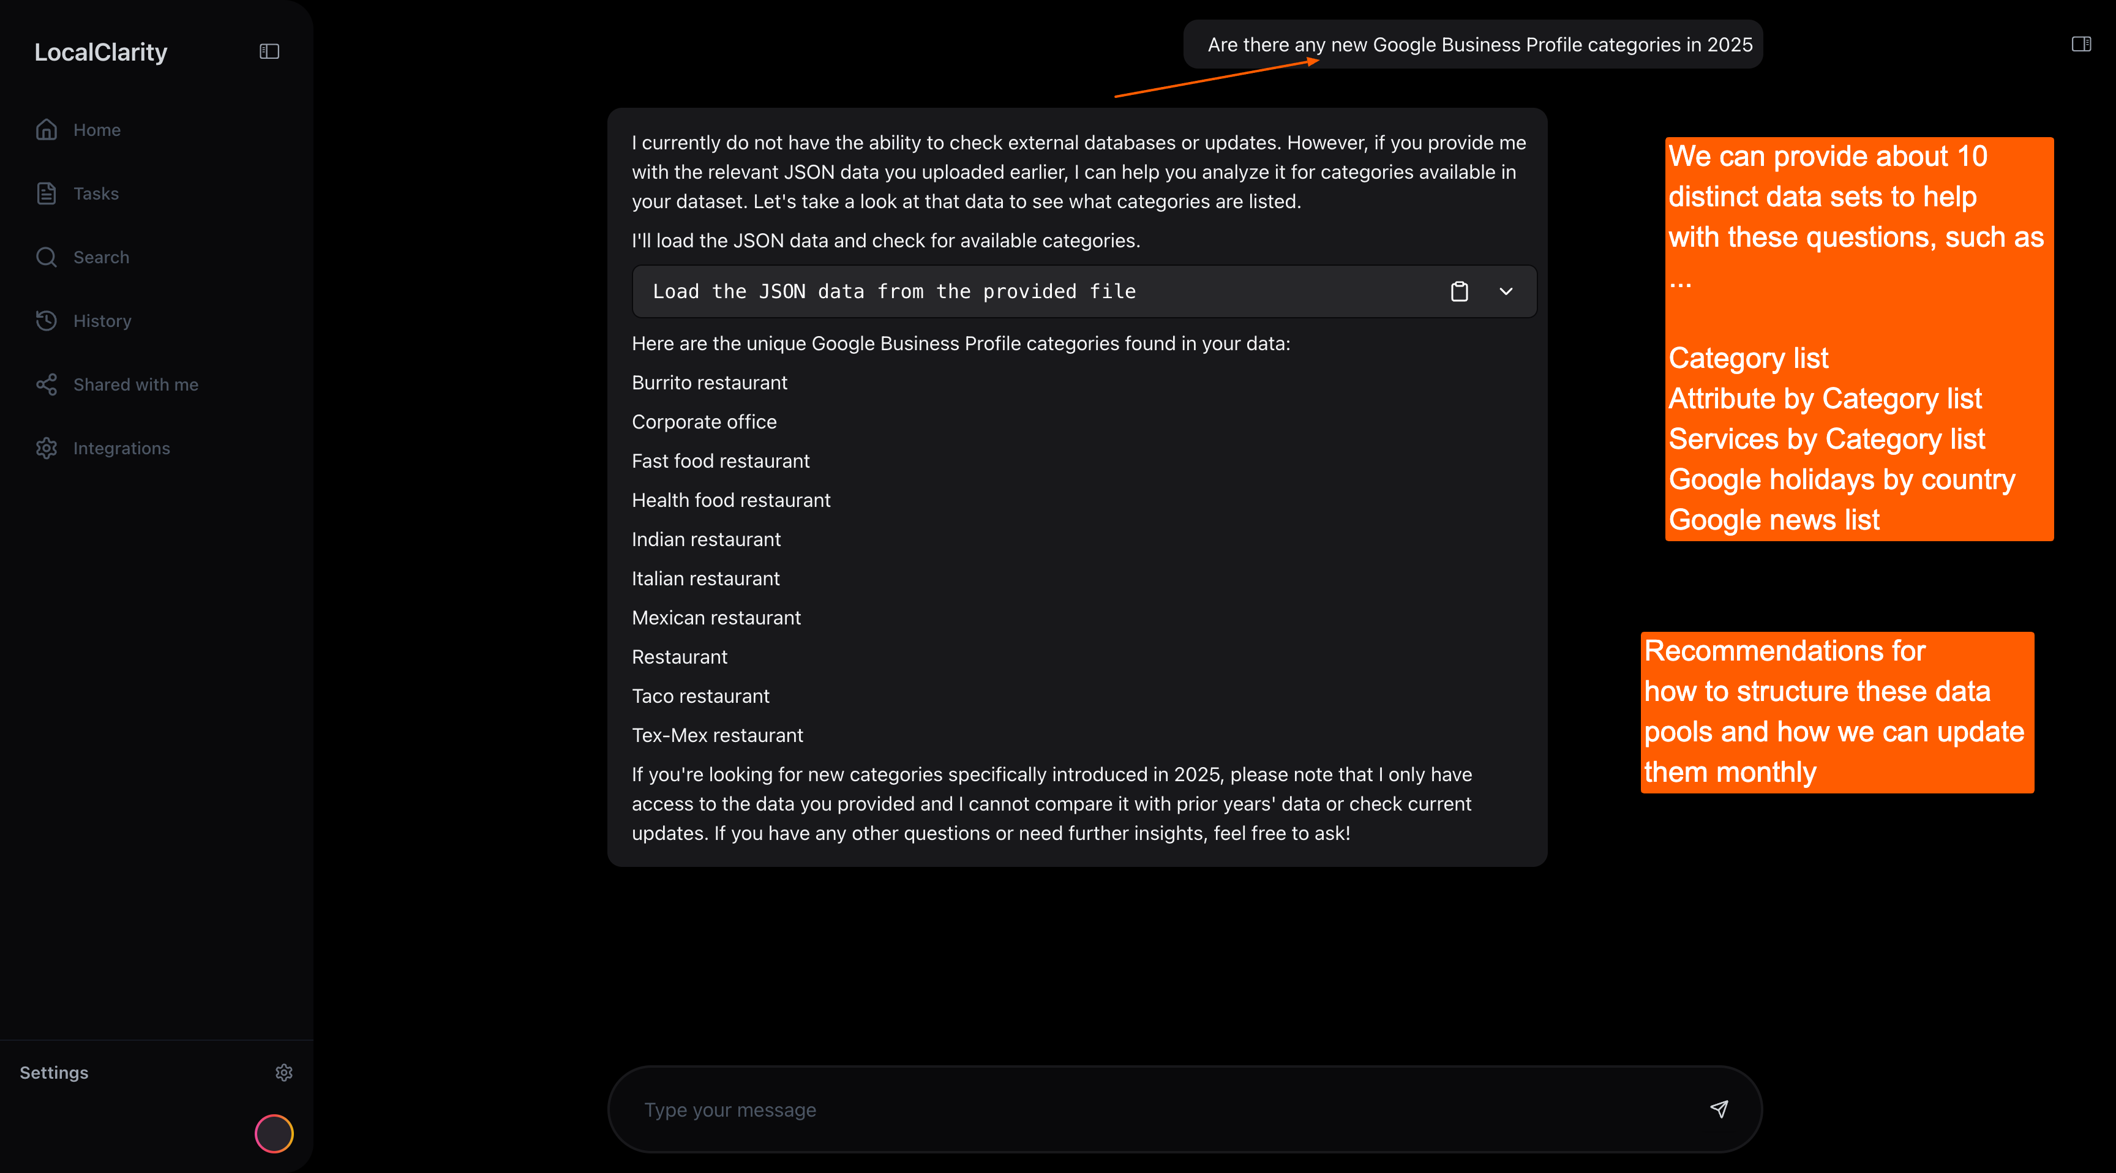This screenshot has height=1173, width=2116.
Task: Click the gradient profile avatar circle
Action: point(274,1134)
